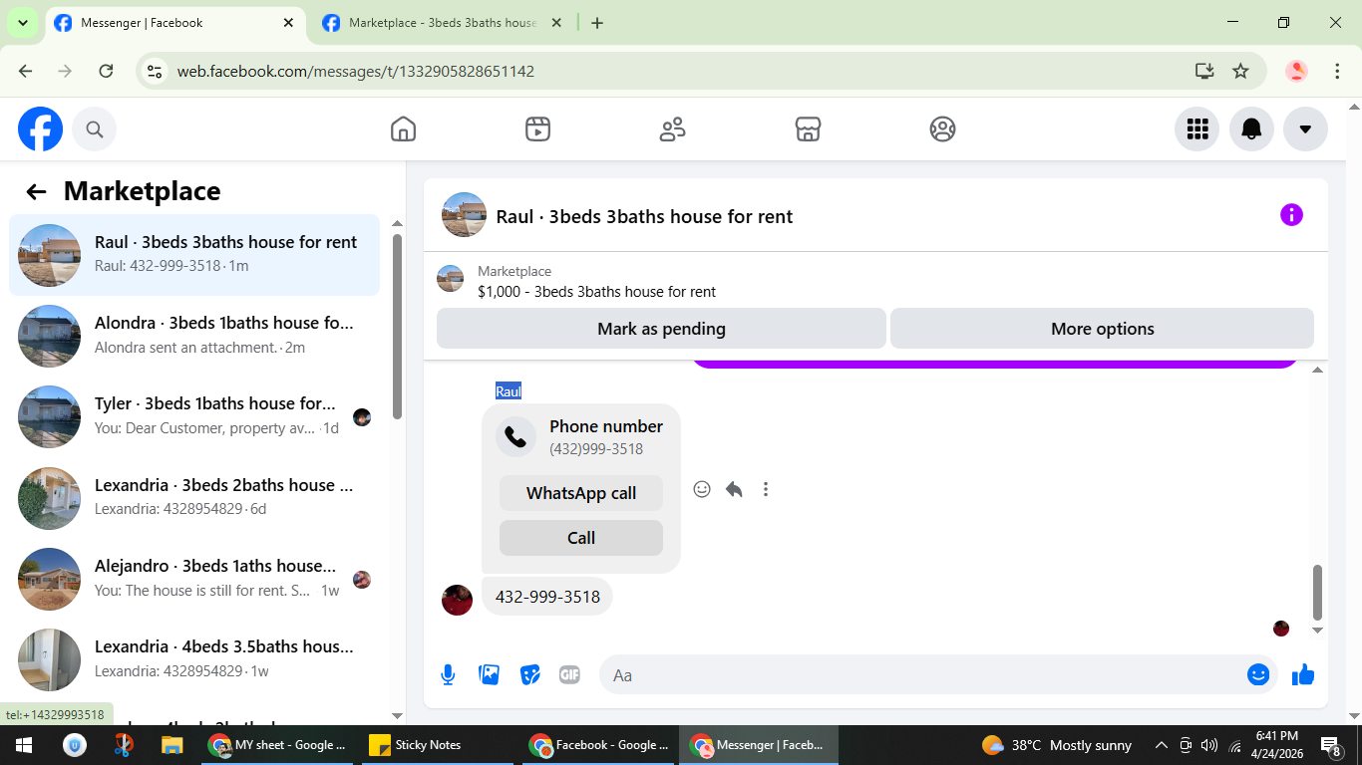
Task: Record a voice clip with the microphone icon
Action: pyautogui.click(x=449, y=675)
